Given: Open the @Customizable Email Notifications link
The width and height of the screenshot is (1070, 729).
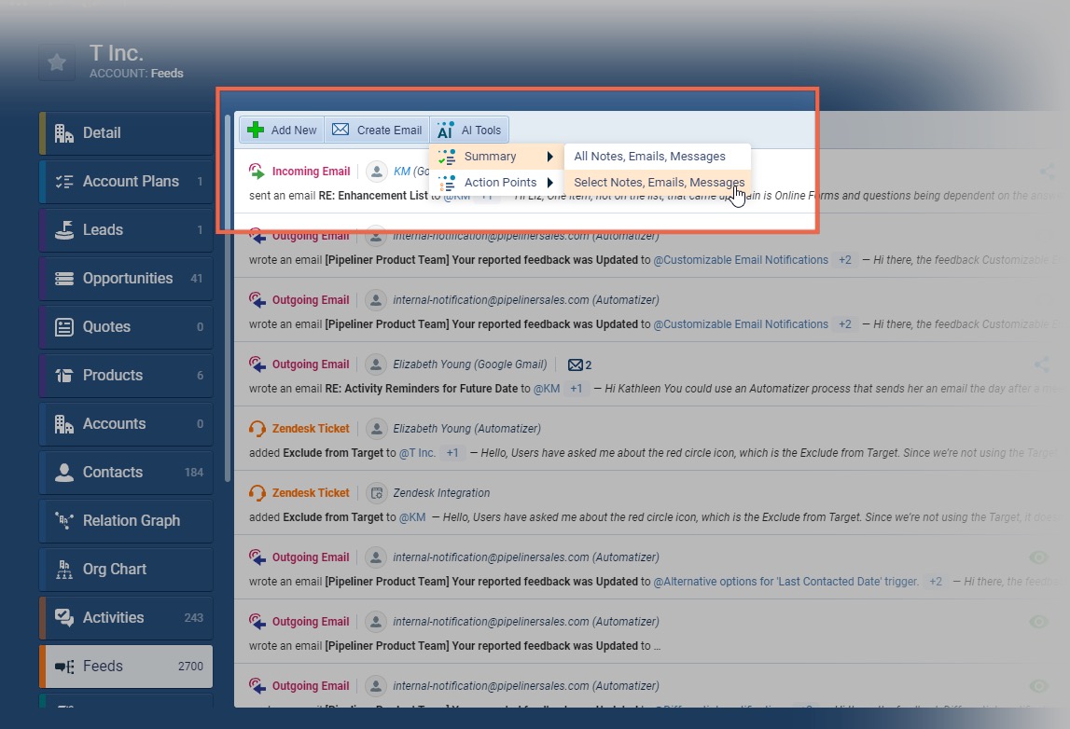Looking at the screenshot, I should 741,260.
